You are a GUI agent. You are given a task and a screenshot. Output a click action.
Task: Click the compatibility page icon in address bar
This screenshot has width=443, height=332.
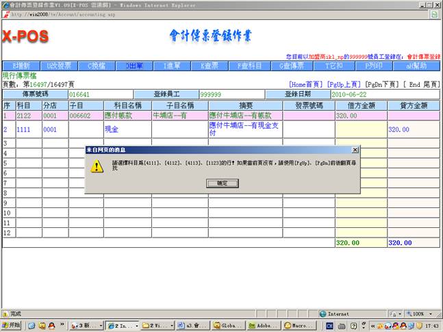[x=434, y=14]
